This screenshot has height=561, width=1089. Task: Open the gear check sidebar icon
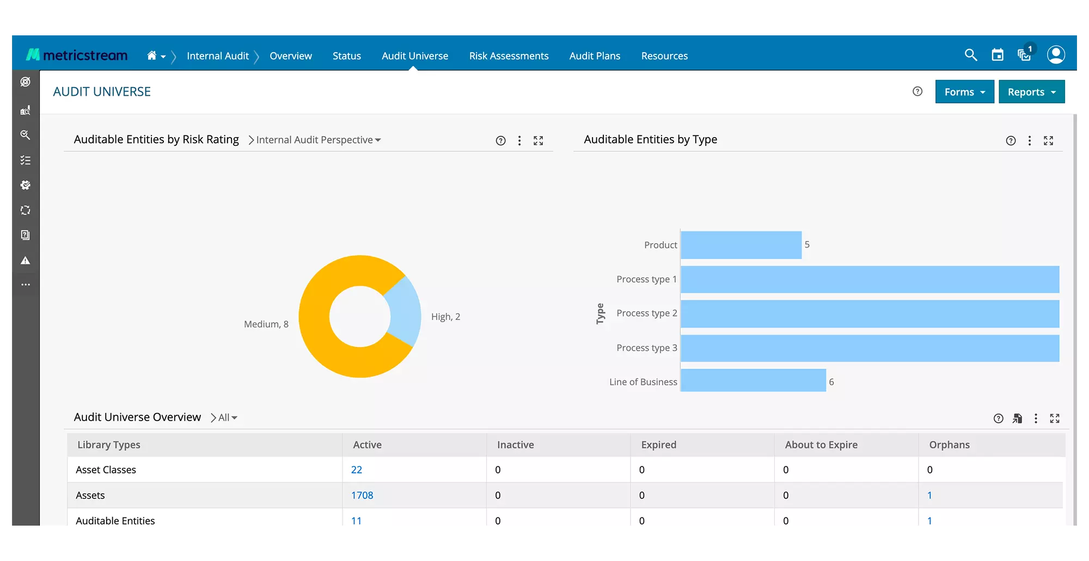[25, 185]
